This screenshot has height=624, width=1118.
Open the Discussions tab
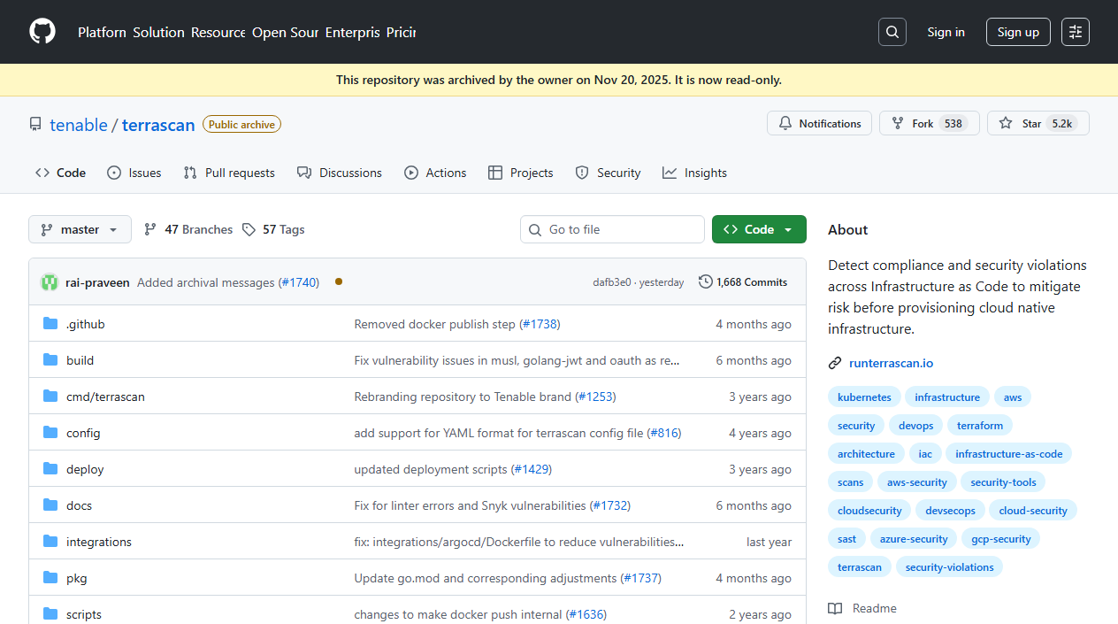click(340, 173)
